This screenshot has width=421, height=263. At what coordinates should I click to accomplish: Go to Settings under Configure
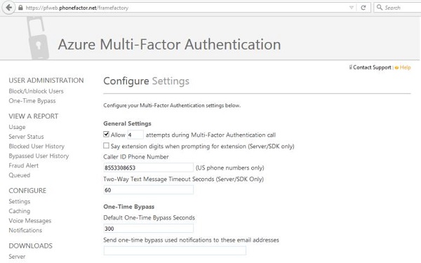click(20, 201)
